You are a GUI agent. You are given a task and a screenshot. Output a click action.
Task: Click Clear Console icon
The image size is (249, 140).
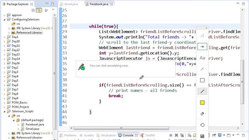pyautogui.click(x=189, y=135)
